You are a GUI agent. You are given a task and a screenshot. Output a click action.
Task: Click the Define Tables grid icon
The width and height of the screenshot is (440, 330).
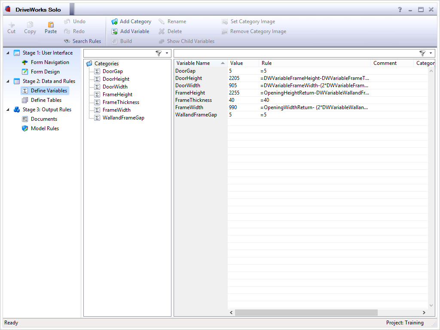coord(25,100)
